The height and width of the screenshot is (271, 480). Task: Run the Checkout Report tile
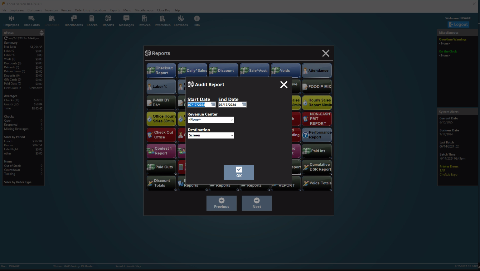tap(161, 70)
